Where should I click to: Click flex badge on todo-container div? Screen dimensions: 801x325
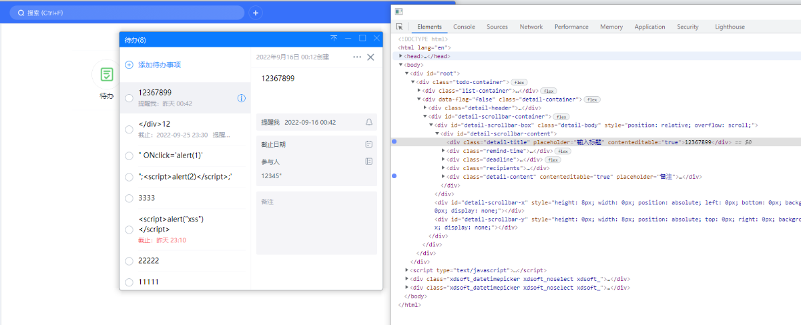pyautogui.click(x=520, y=82)
